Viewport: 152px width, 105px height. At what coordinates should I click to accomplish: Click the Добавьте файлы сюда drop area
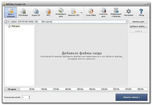[82, 55]
